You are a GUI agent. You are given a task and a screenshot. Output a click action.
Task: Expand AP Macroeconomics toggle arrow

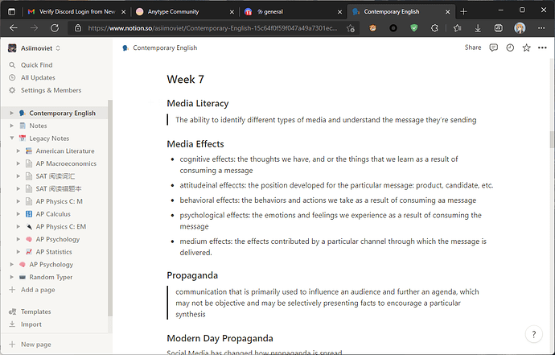click(18, 163)
